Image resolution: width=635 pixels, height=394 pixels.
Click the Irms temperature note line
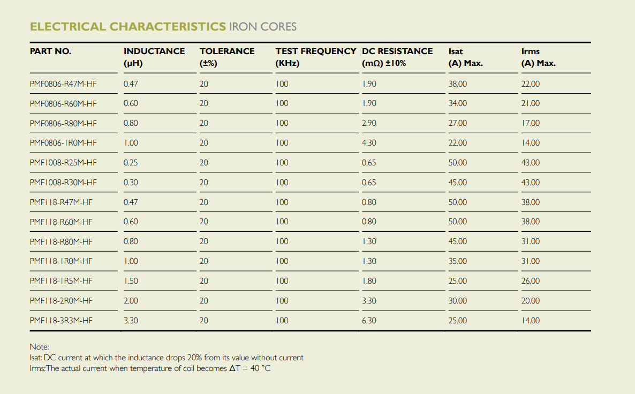150,368
